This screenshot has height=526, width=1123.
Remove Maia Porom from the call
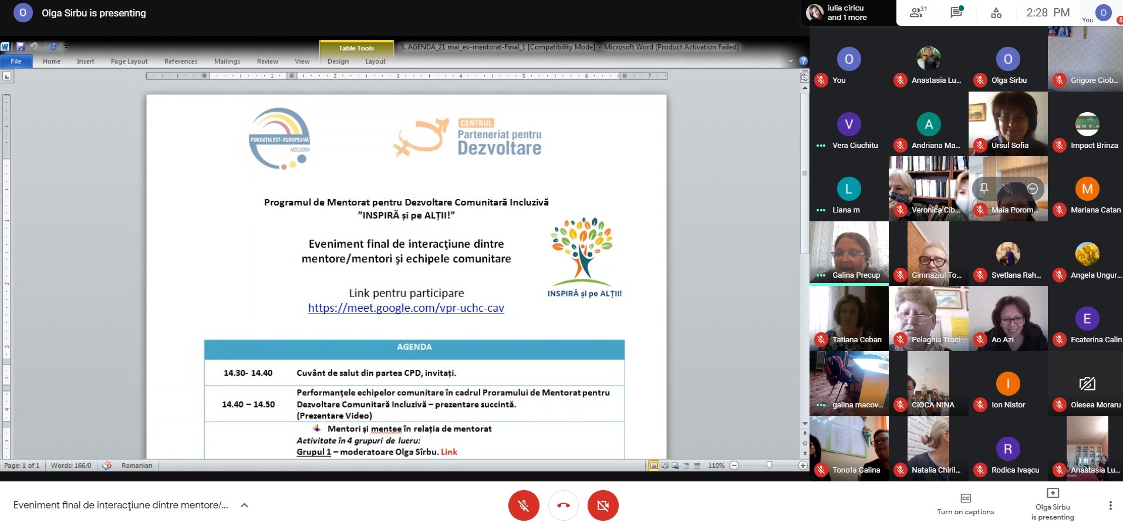point(1033,188)
